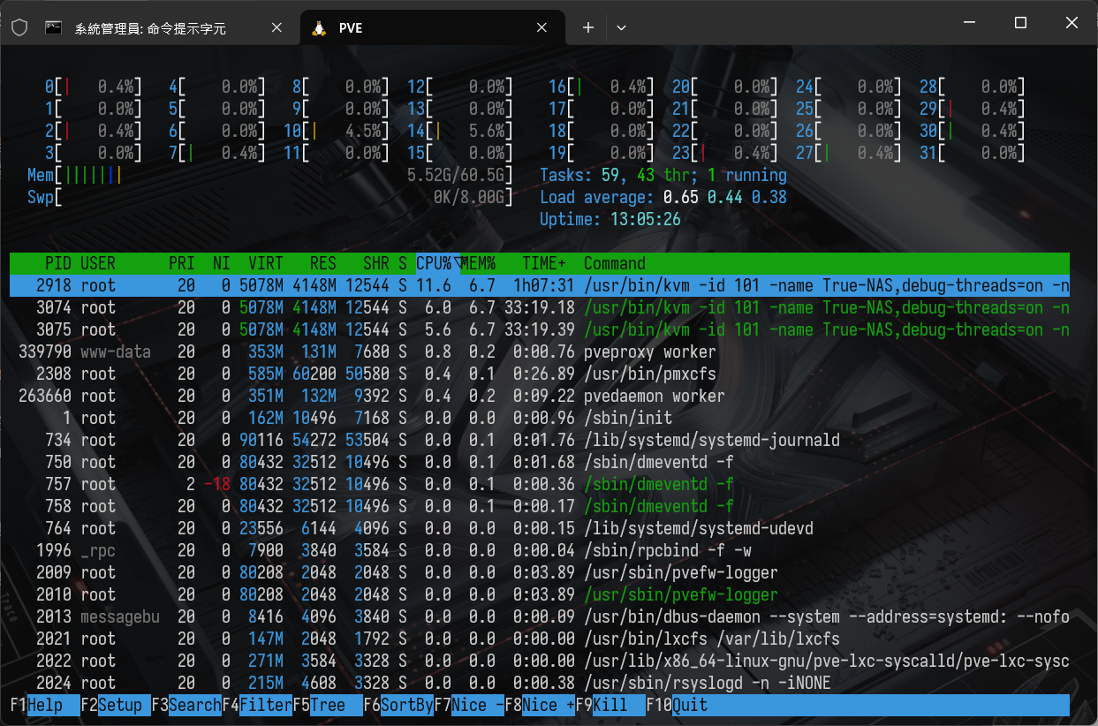Open a new terminal tab with plus
Viewport: 1098px width, 726px height.
click(588, 28)
